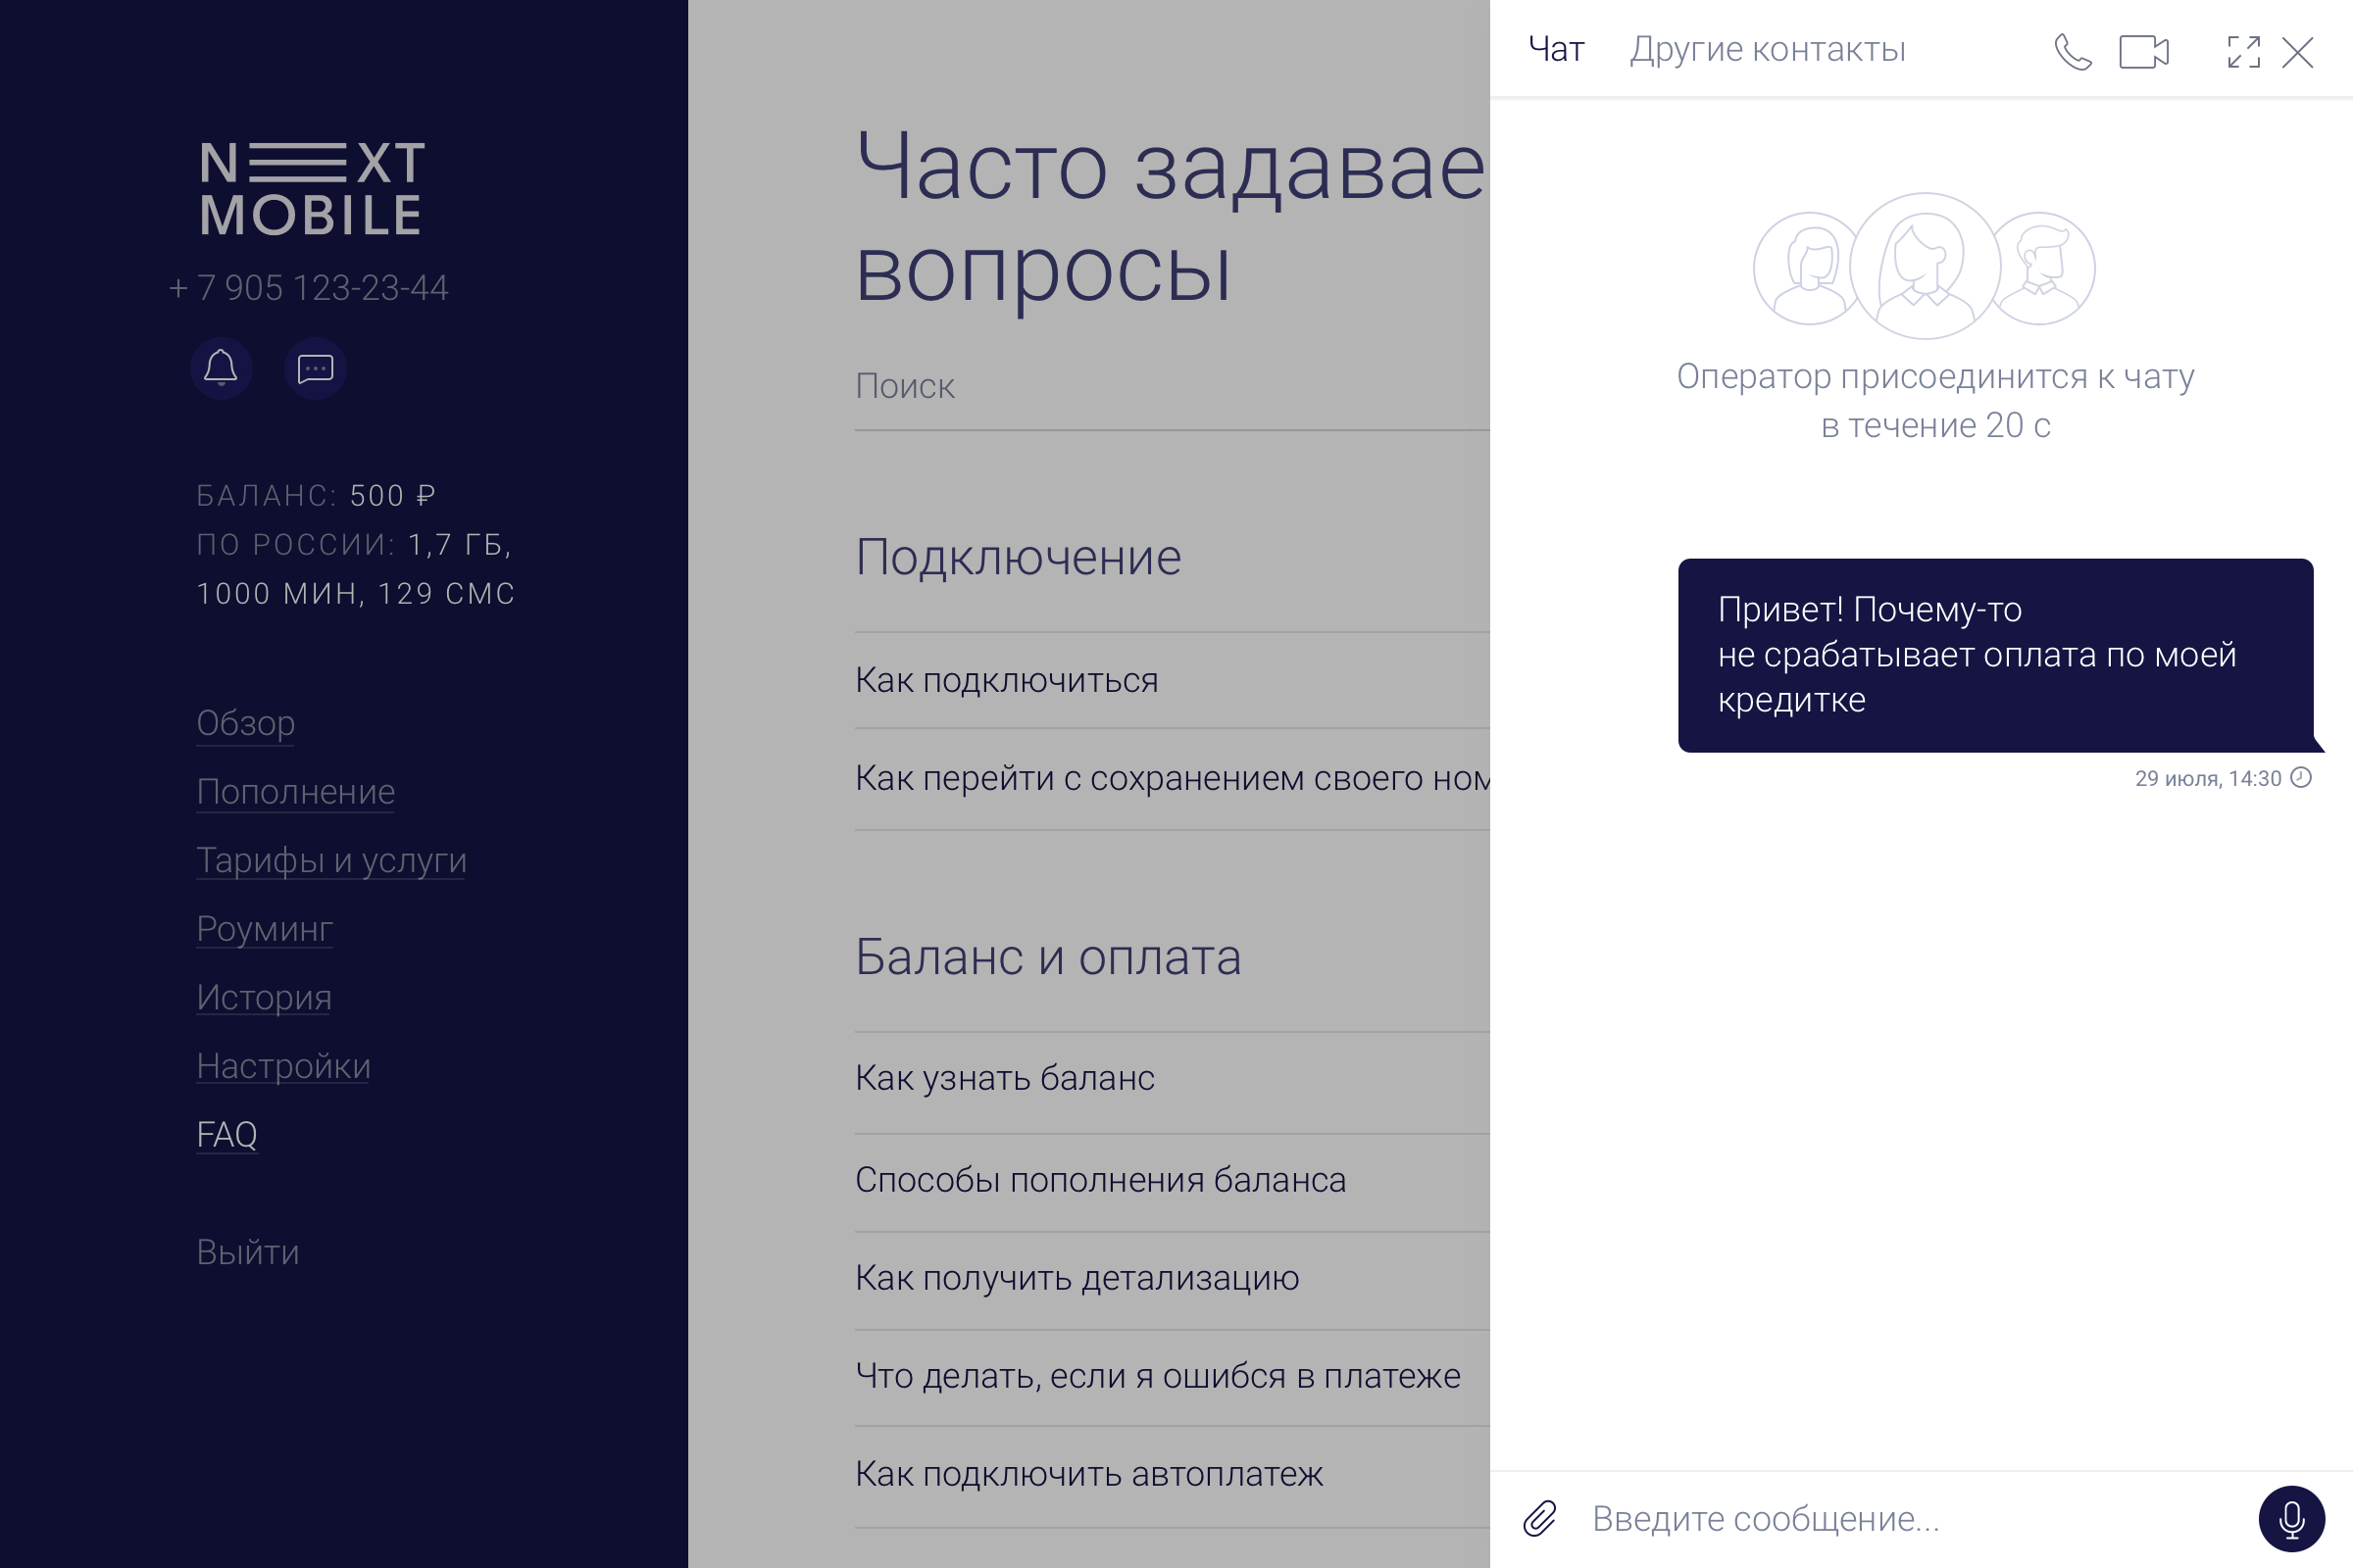Go to Пополнение page
This screenshot has height=1568, width=2353.
coord(295,791)
